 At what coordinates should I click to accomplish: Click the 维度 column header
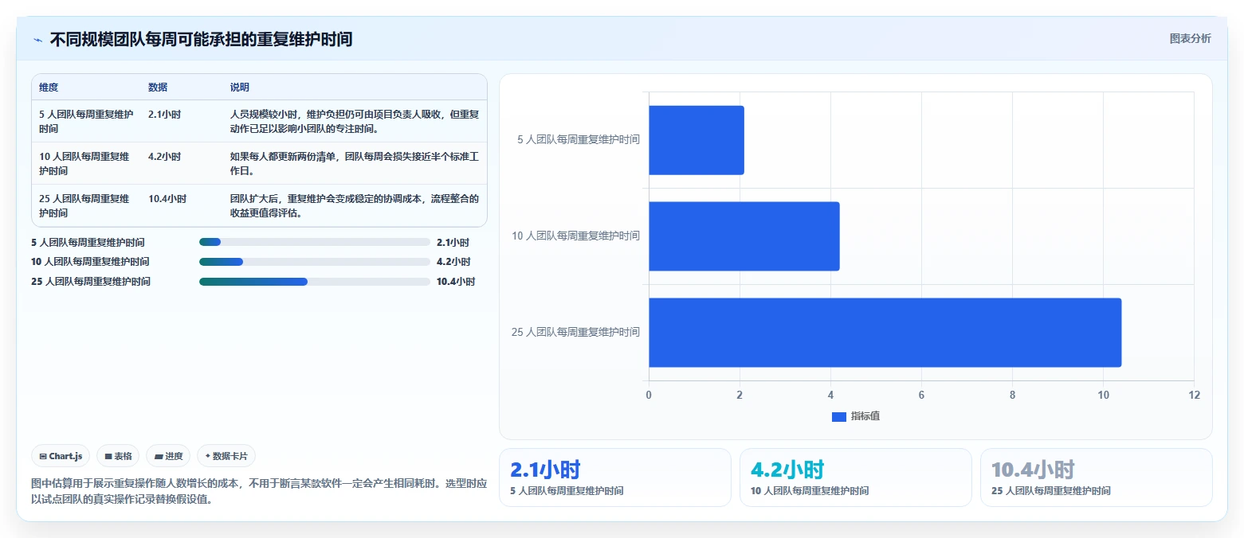coord(49,88)
